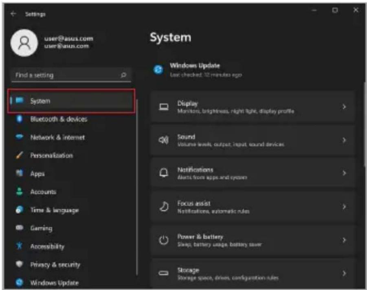Click the chevron on the Focus assist row
The width and height of the screenshot is (367, 290).
coord(344,207)
